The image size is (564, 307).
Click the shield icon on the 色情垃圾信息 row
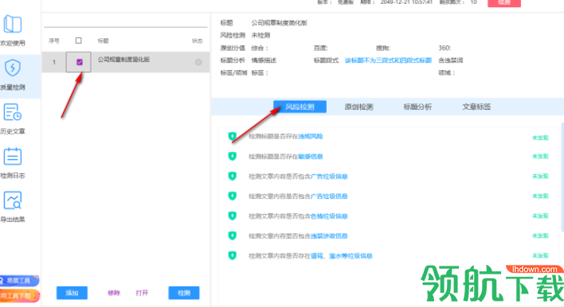coord(233,216)
